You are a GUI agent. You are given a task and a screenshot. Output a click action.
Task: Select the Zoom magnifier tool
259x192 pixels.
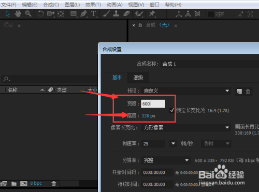tap(28, 13)
